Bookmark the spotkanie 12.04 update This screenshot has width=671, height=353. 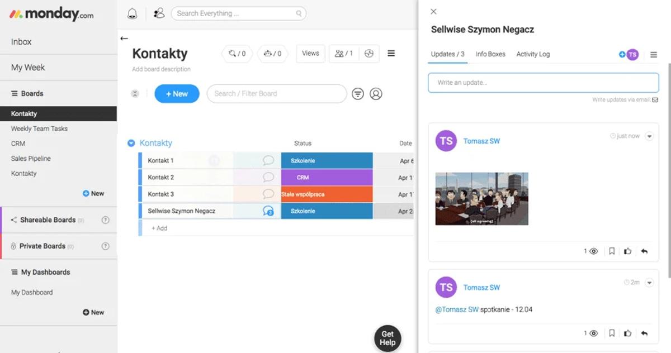pyautogui.click(x=612, y=333)
